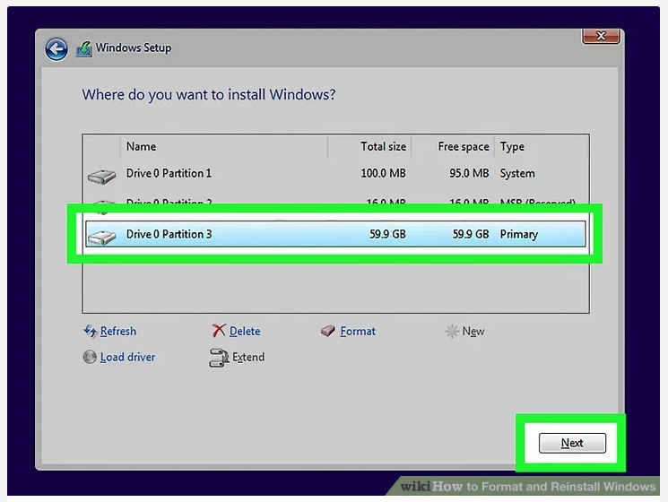
Task: Click the Format eraser icon
Action: [x=328, y=332]
